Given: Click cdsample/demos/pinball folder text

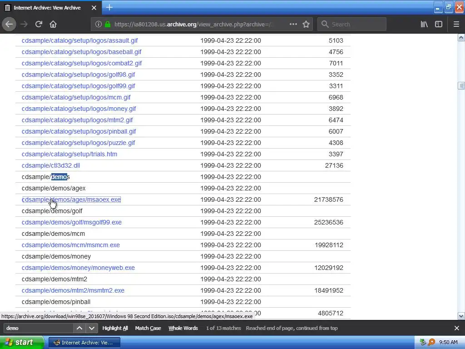Looking at the screenshot, I should (x=56, y=302).
